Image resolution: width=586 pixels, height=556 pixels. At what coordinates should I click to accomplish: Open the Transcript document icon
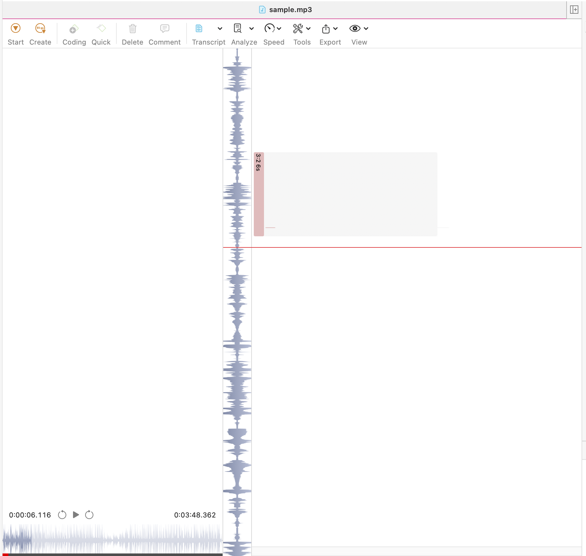199,28
